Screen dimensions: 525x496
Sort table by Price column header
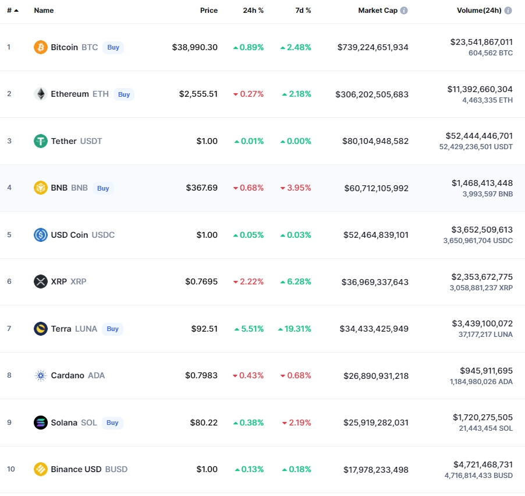(209, 10)
